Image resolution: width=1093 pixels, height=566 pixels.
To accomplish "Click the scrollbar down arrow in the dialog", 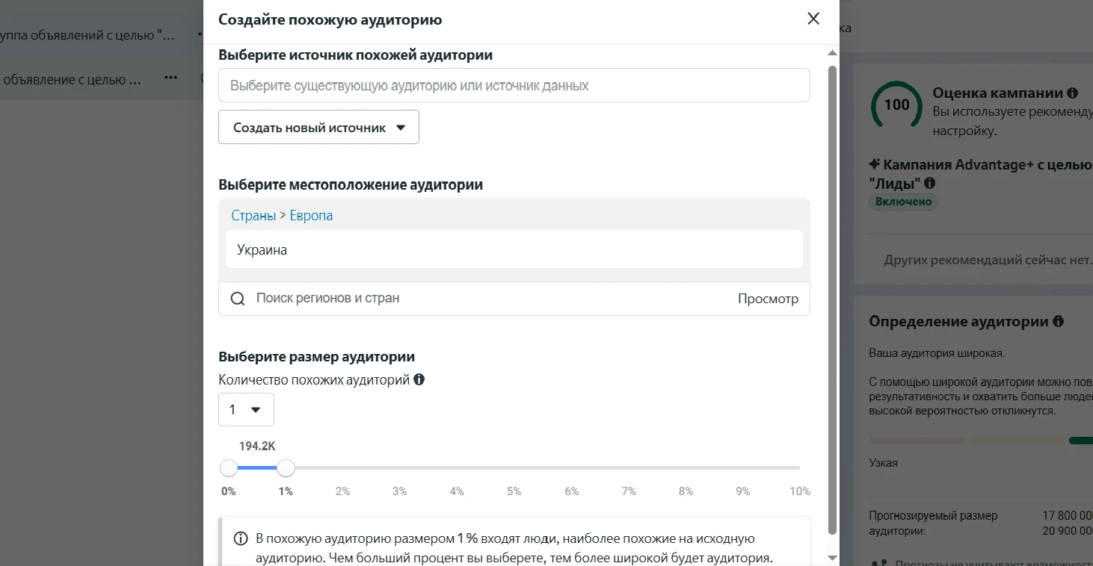I will coord(831,556).
